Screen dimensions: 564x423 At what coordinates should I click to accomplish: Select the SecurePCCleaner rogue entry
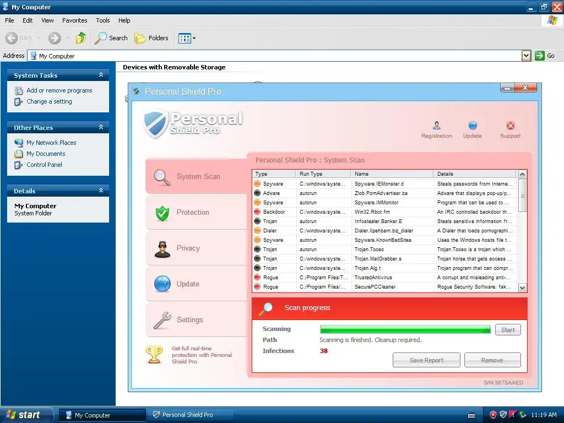click(385, 286)
